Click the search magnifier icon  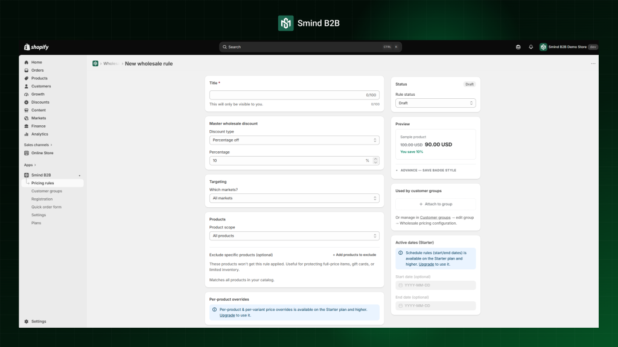click(225, 47)
